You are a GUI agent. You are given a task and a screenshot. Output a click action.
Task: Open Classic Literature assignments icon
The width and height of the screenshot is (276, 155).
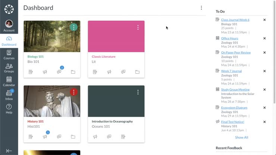(x=95, y=72)
